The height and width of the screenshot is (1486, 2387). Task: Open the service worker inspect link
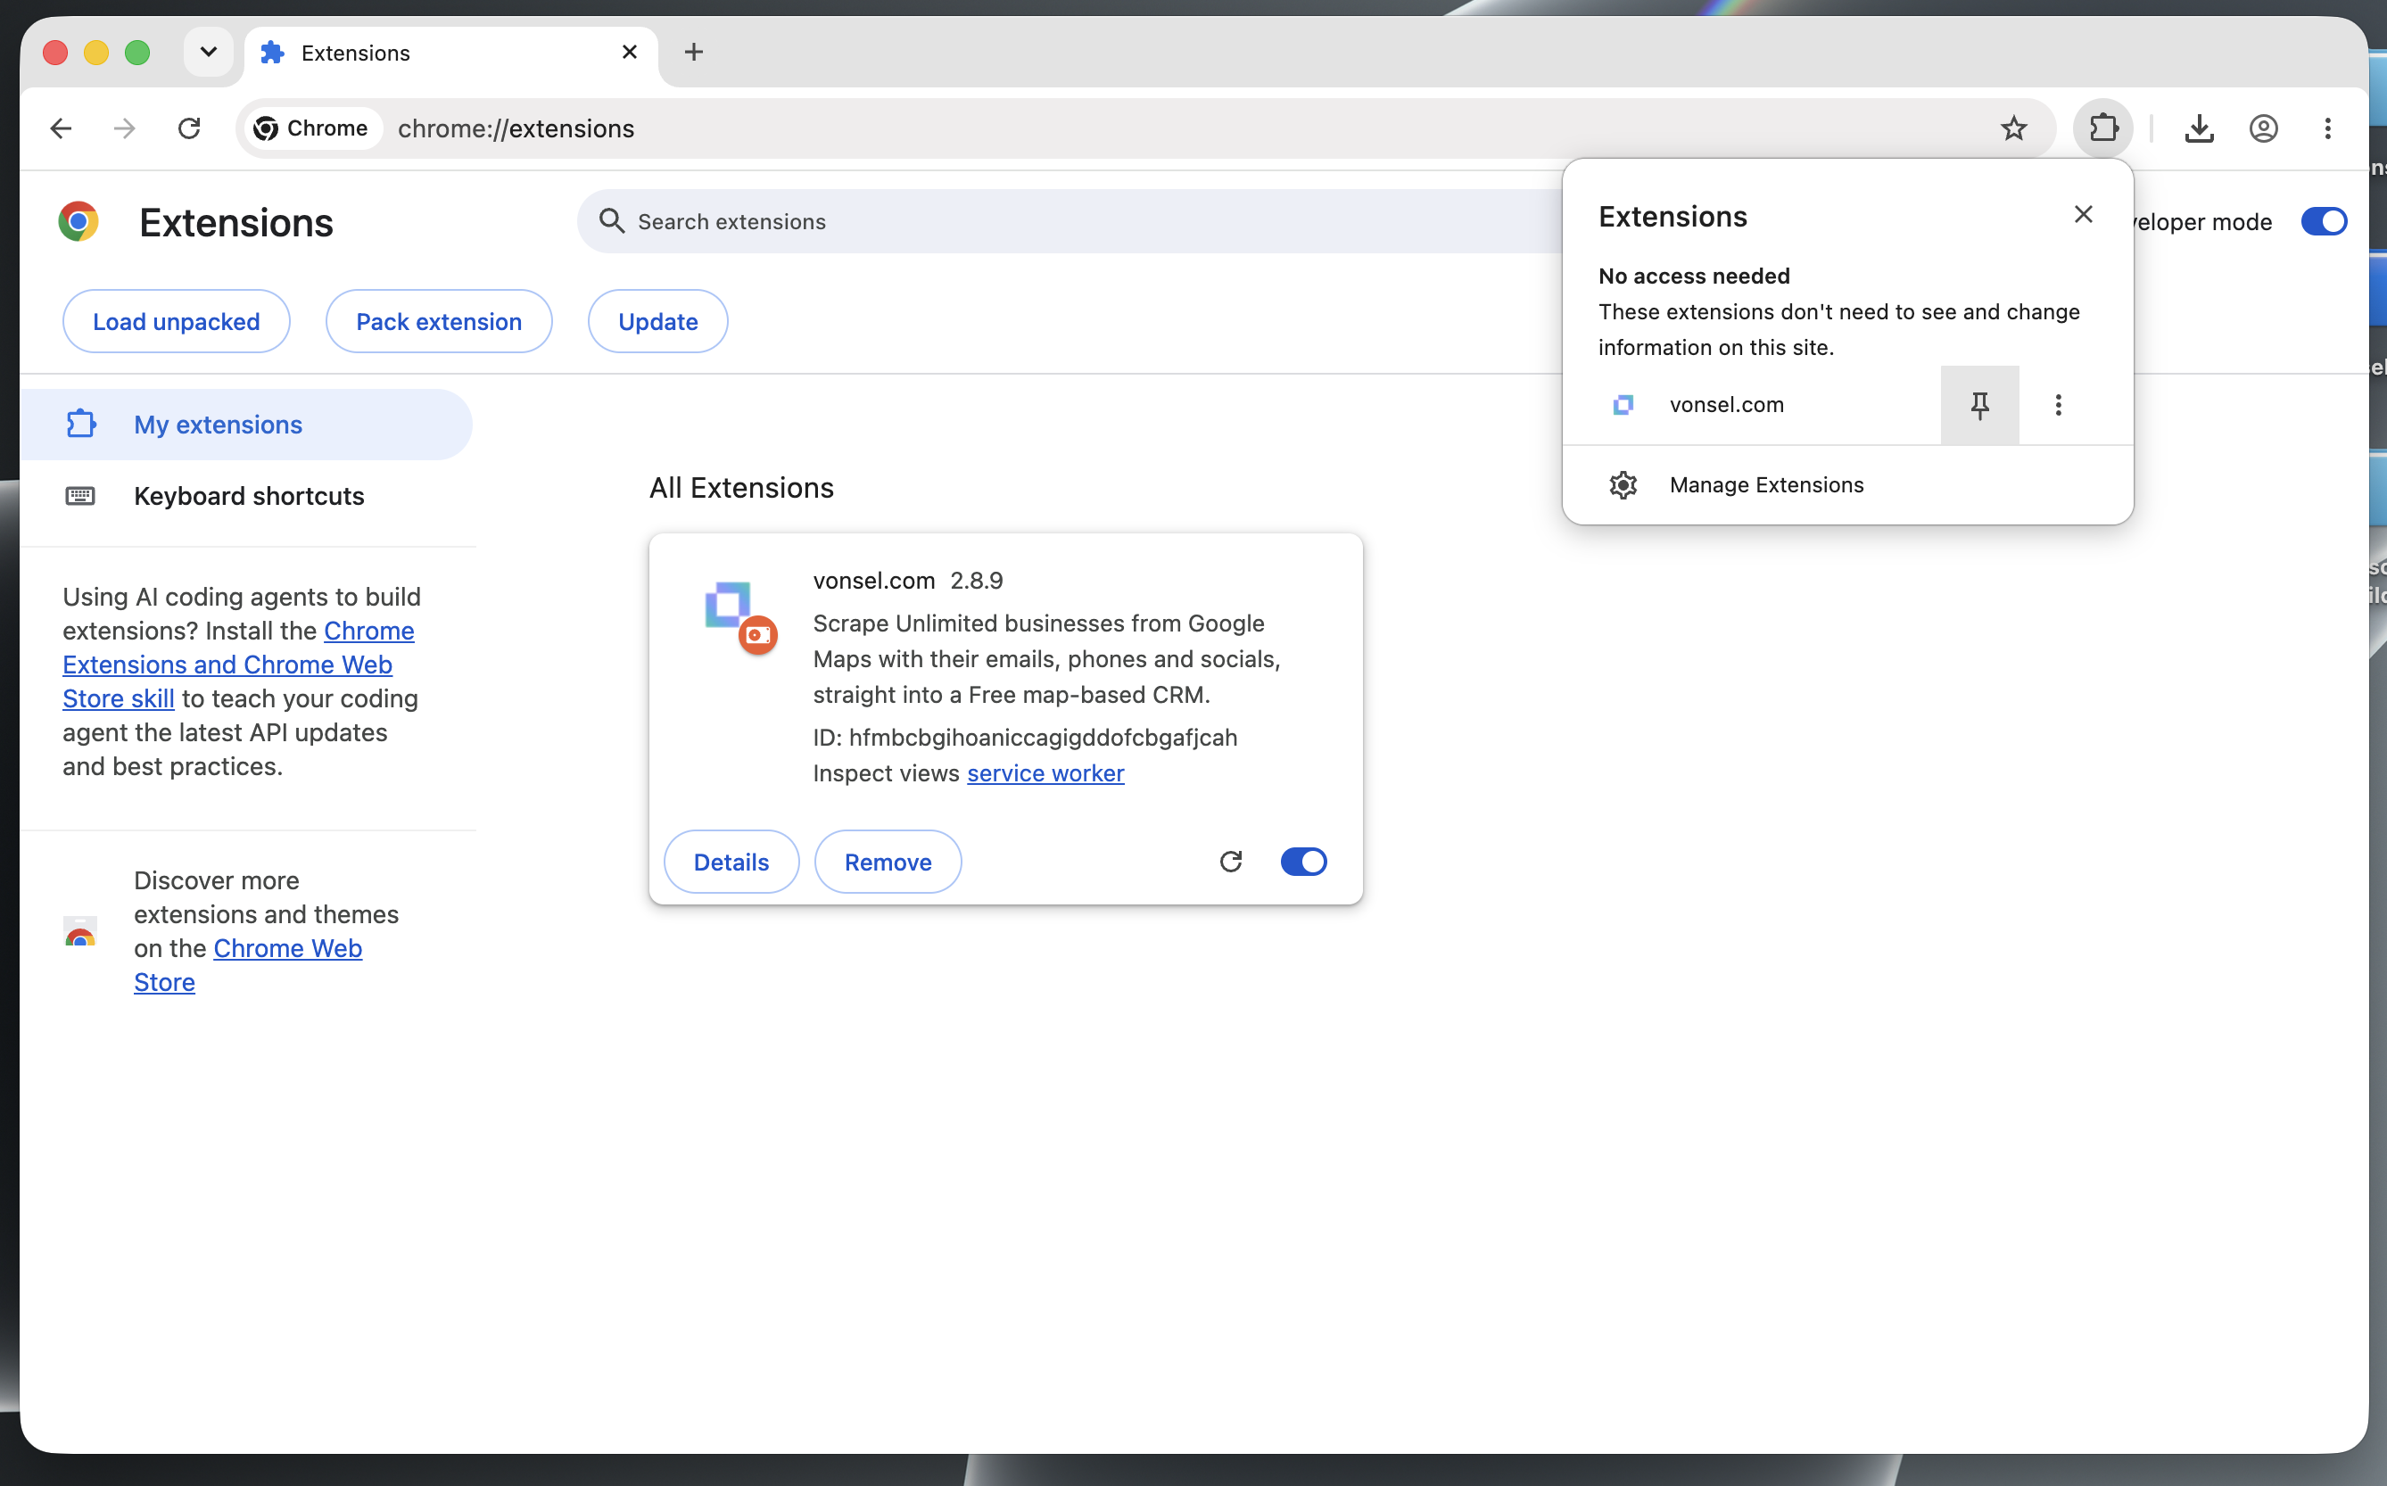(1045, 773)
